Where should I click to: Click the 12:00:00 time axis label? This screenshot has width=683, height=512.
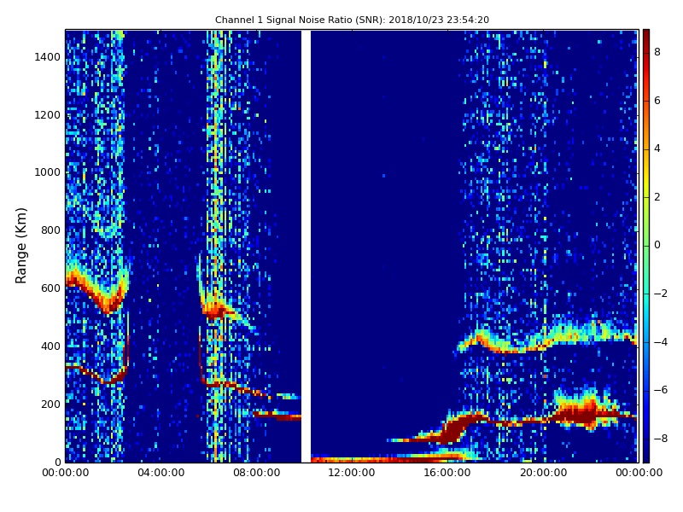(x=352, y=473)
